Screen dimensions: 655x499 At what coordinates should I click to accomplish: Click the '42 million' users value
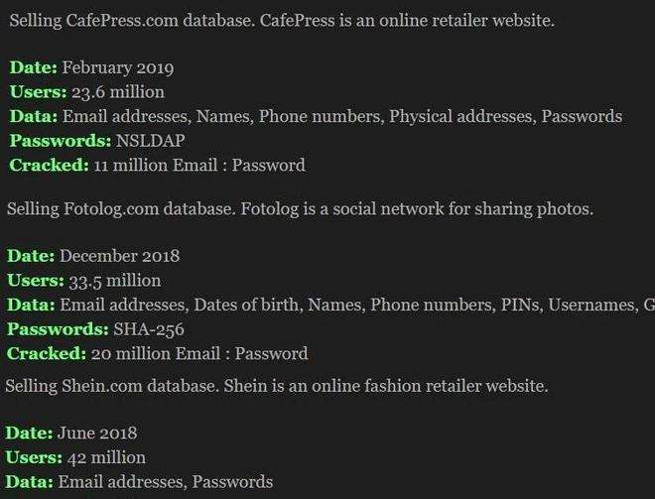click(106, 457)
